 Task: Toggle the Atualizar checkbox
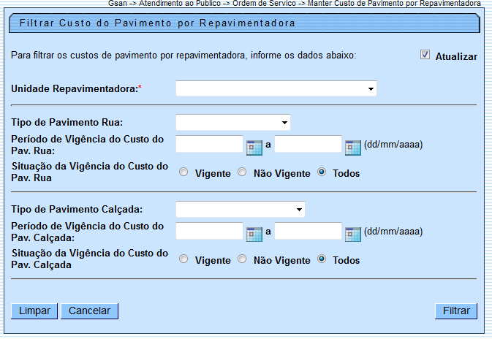425,56
